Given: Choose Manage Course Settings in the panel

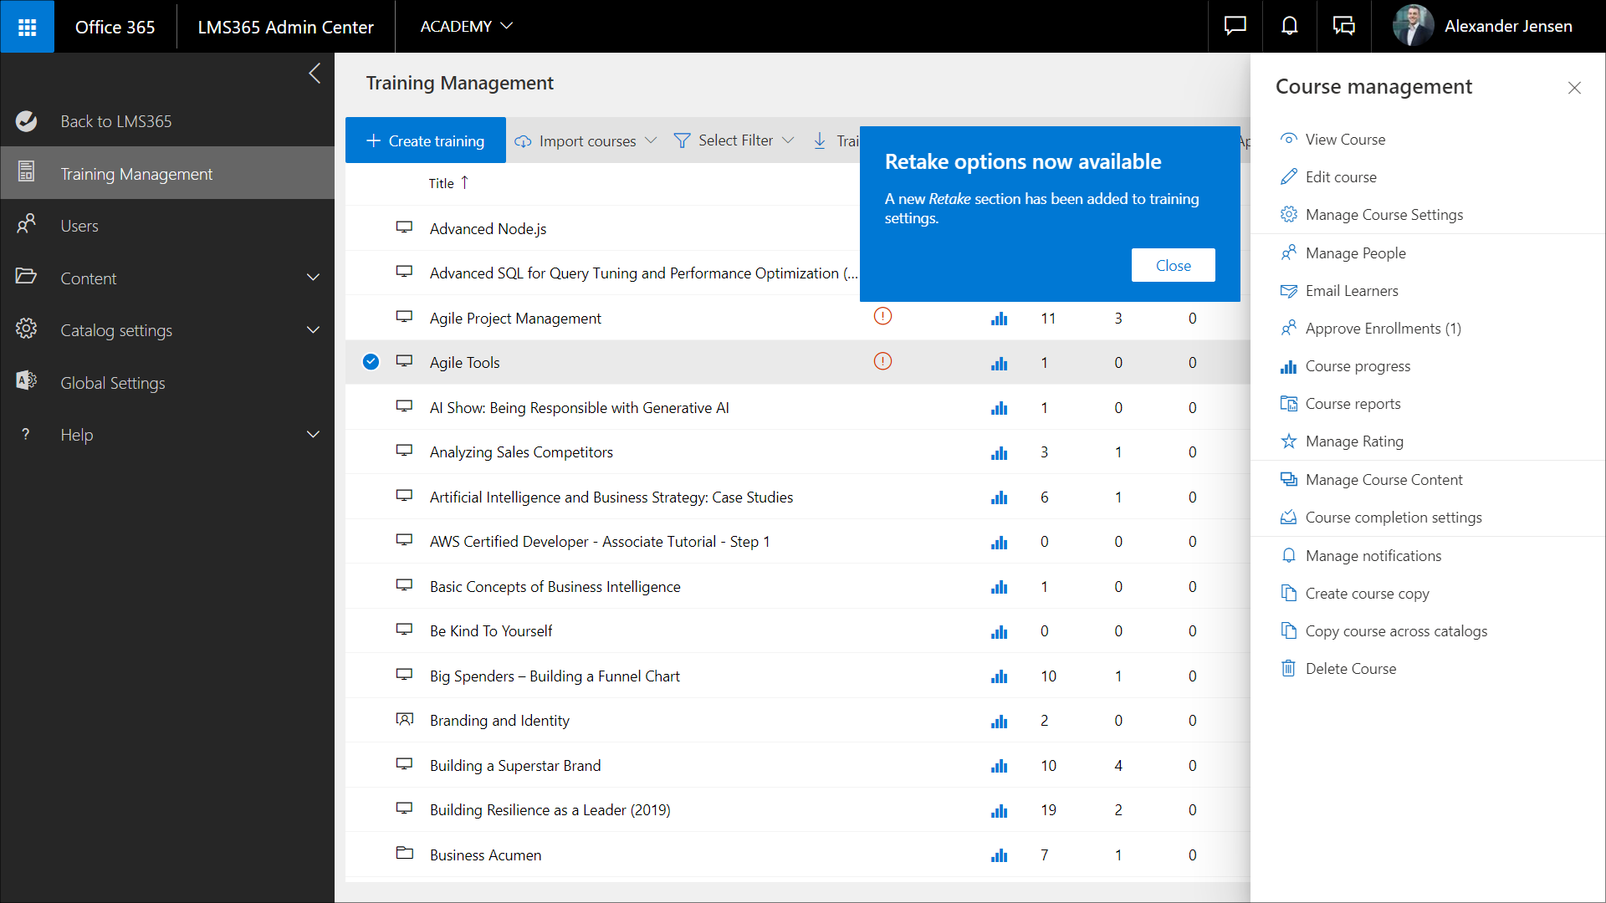Looking at the screenshot, I should tap(1384, 215).
